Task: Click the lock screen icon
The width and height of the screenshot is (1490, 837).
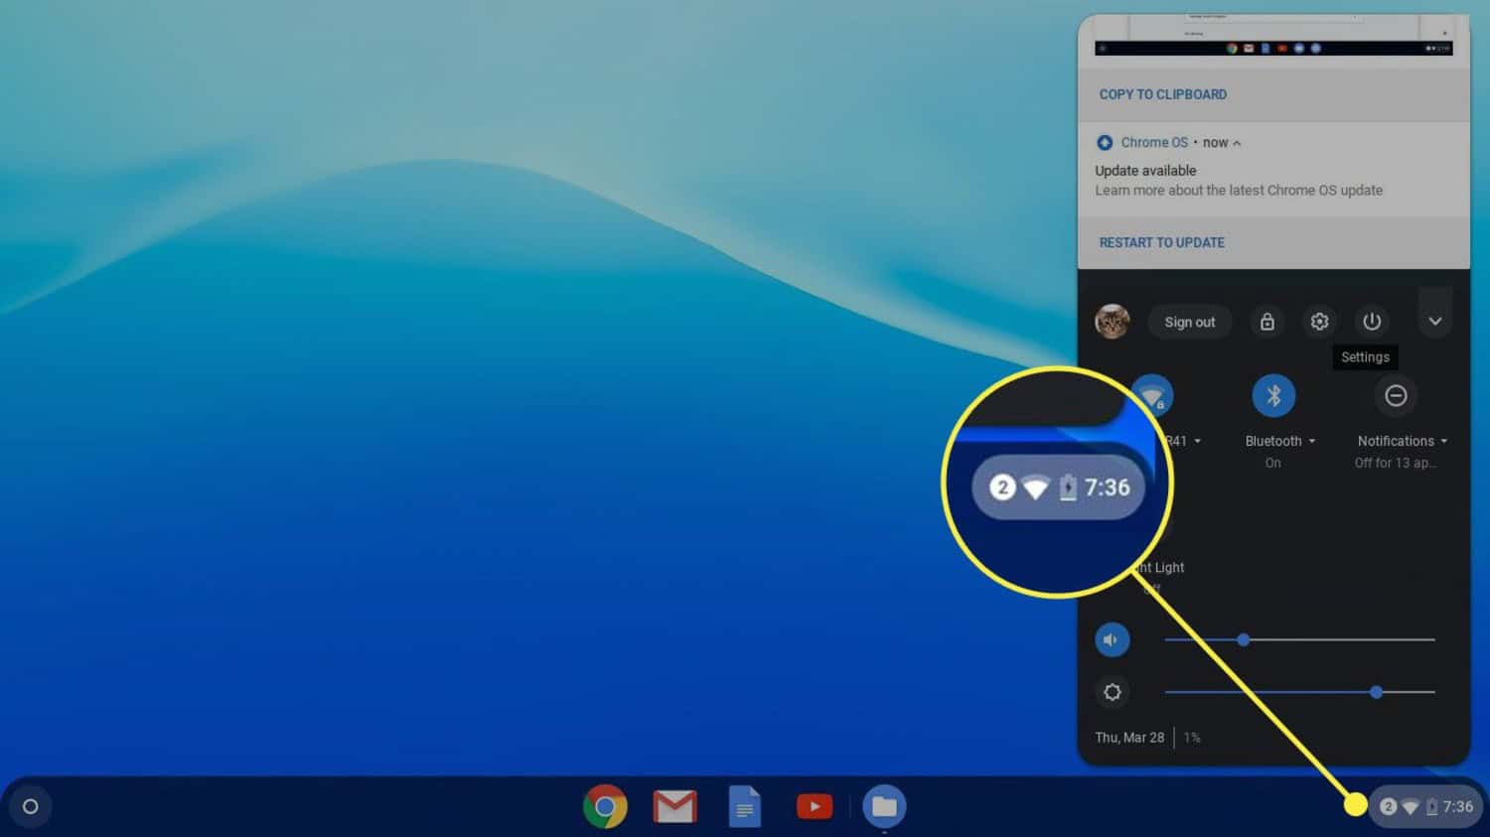Action: pos(1267,322)
